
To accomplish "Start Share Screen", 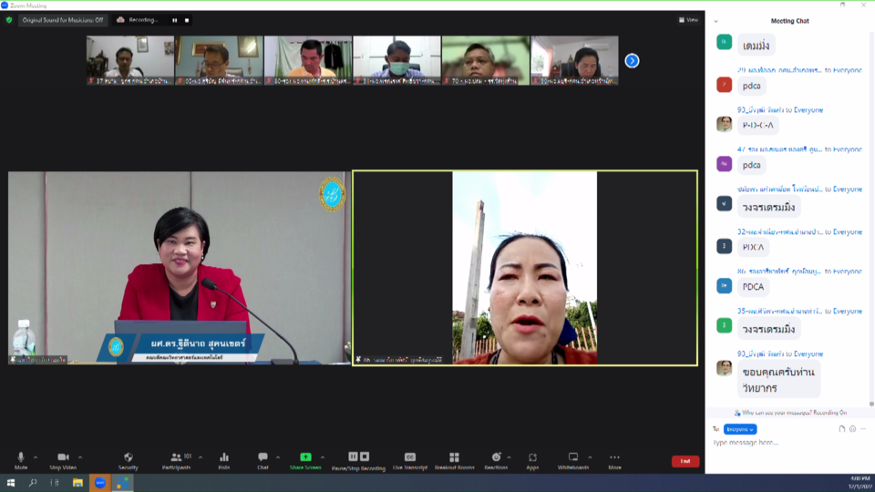I will point(305,461).
